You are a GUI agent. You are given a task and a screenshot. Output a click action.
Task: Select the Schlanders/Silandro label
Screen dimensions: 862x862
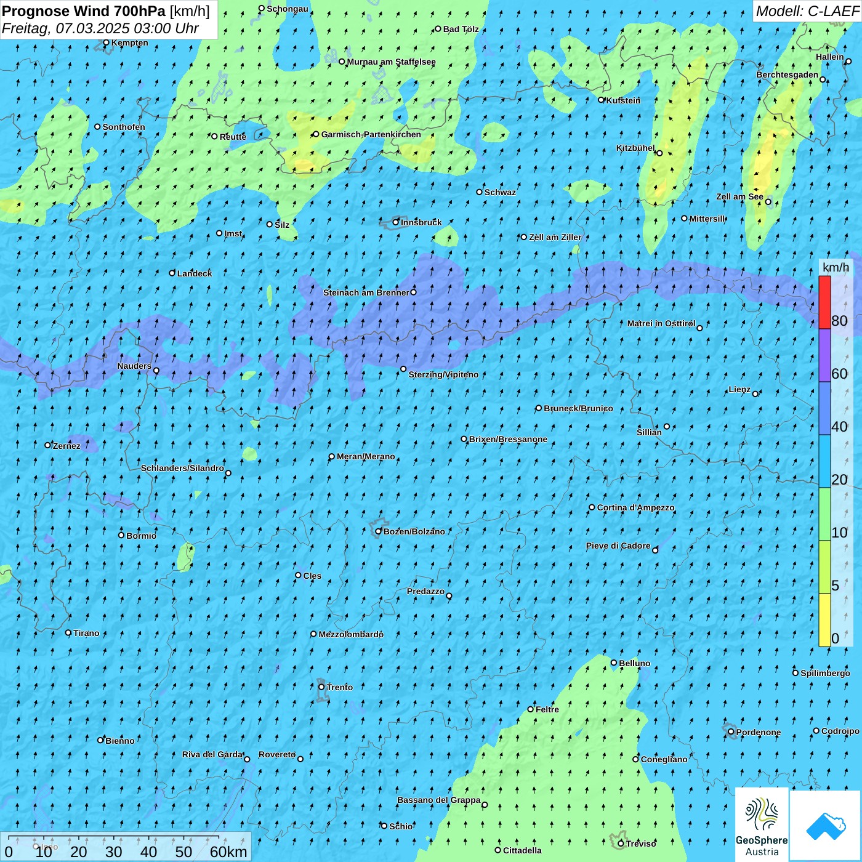pyautogui.click(x=182, y=468)
